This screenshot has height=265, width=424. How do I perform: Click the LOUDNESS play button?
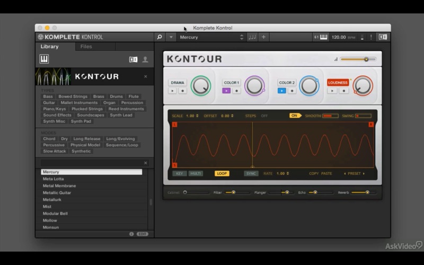332,91
